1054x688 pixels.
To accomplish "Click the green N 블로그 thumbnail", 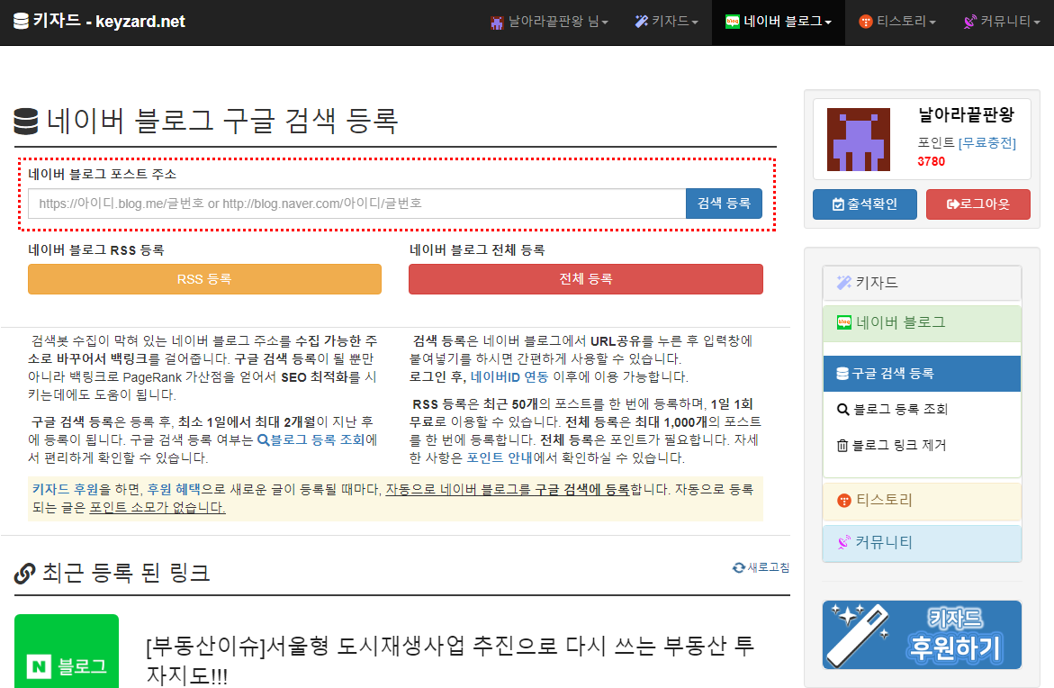I will [67, 651].
